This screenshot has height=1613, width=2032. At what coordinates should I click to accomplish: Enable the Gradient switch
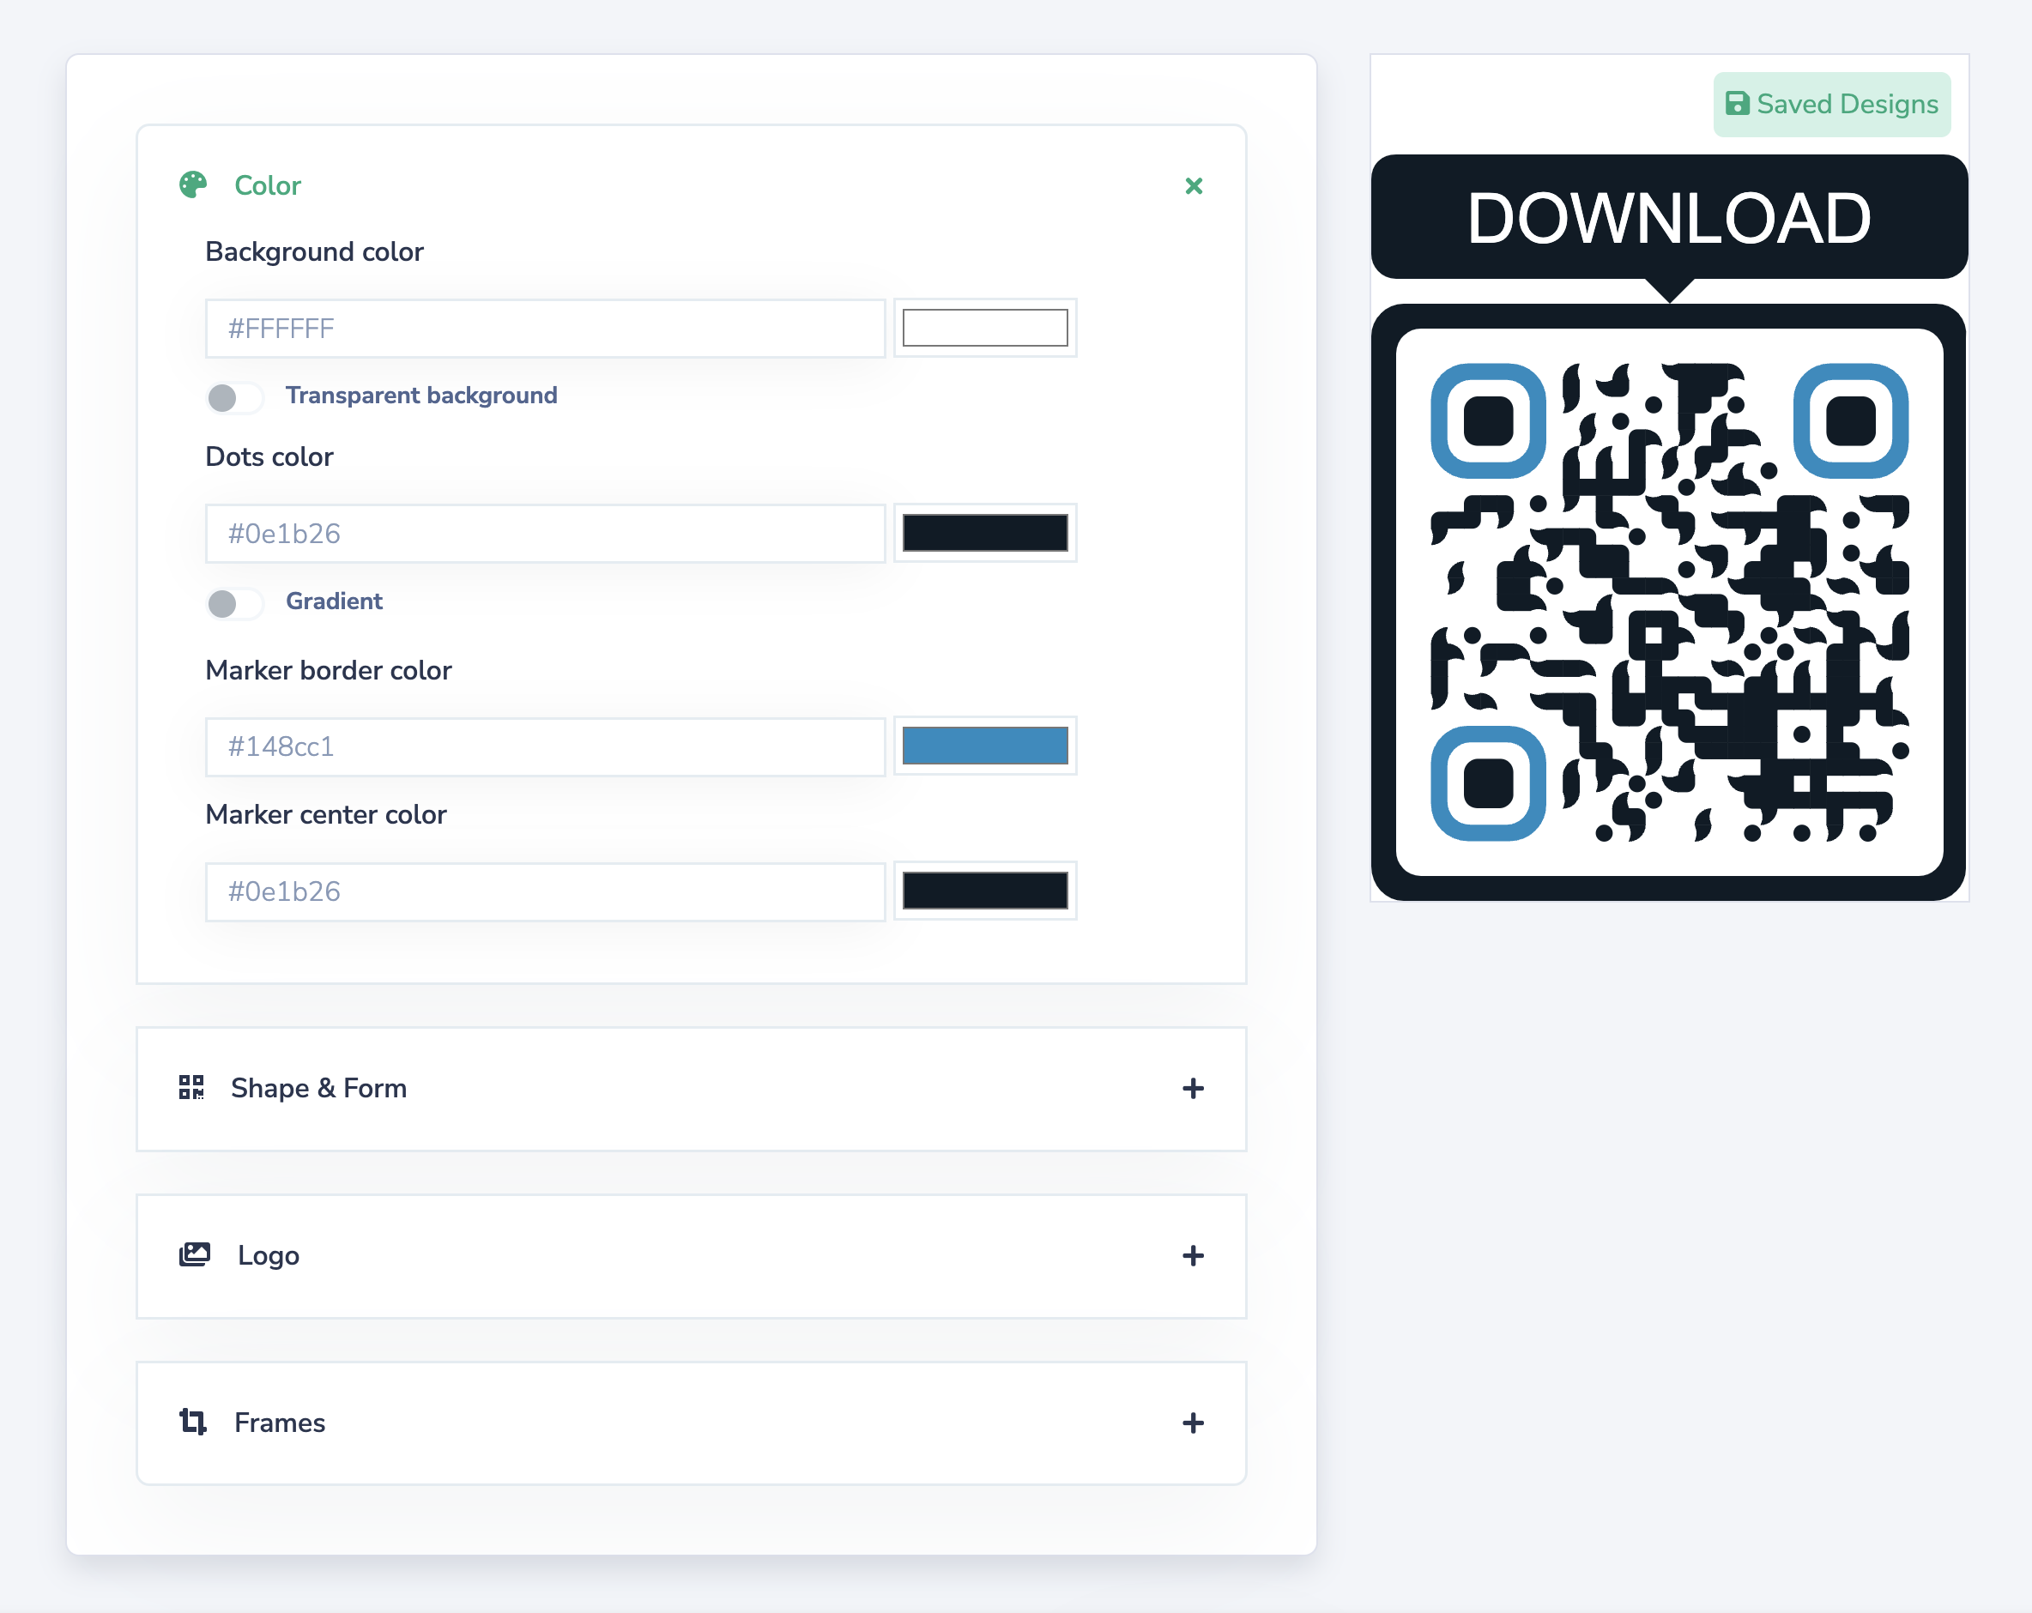click(234, 603)
